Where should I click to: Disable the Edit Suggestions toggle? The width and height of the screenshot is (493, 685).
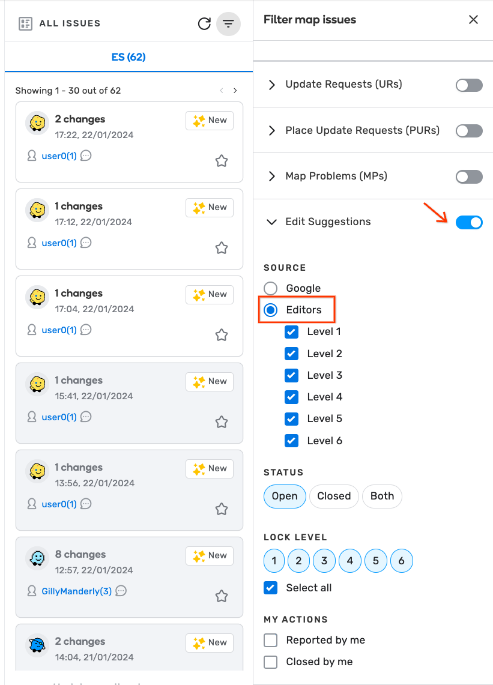[469, 223]
